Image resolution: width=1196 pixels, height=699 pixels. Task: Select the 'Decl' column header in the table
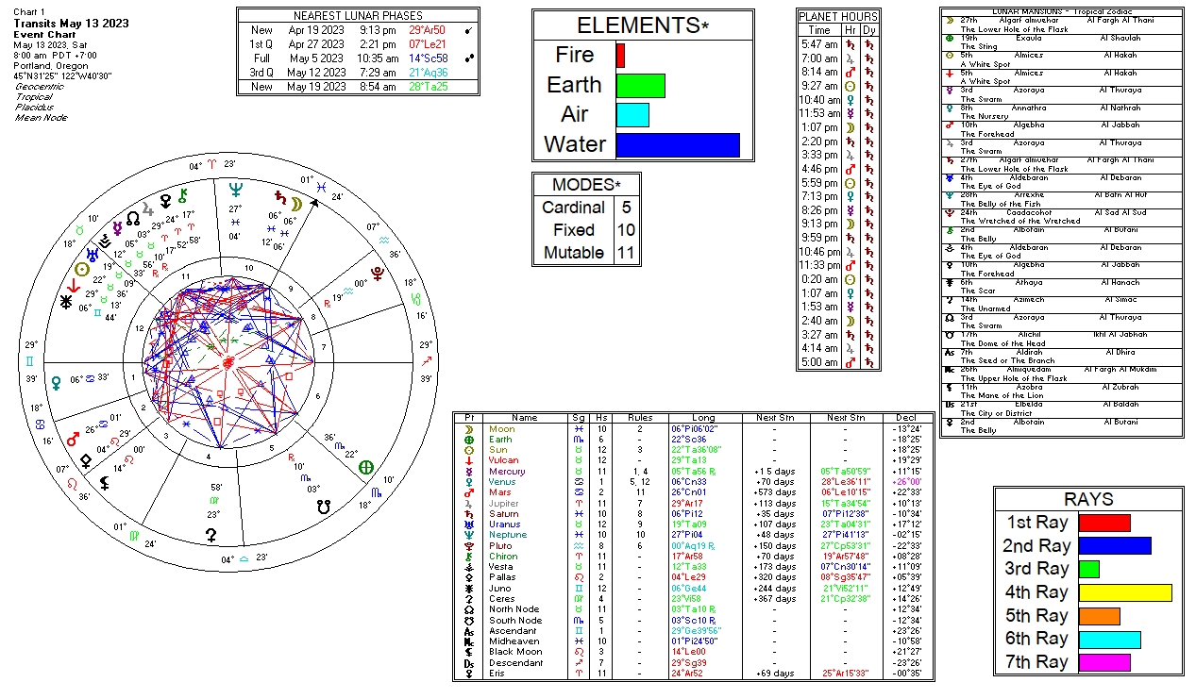[x=910, y=417]
